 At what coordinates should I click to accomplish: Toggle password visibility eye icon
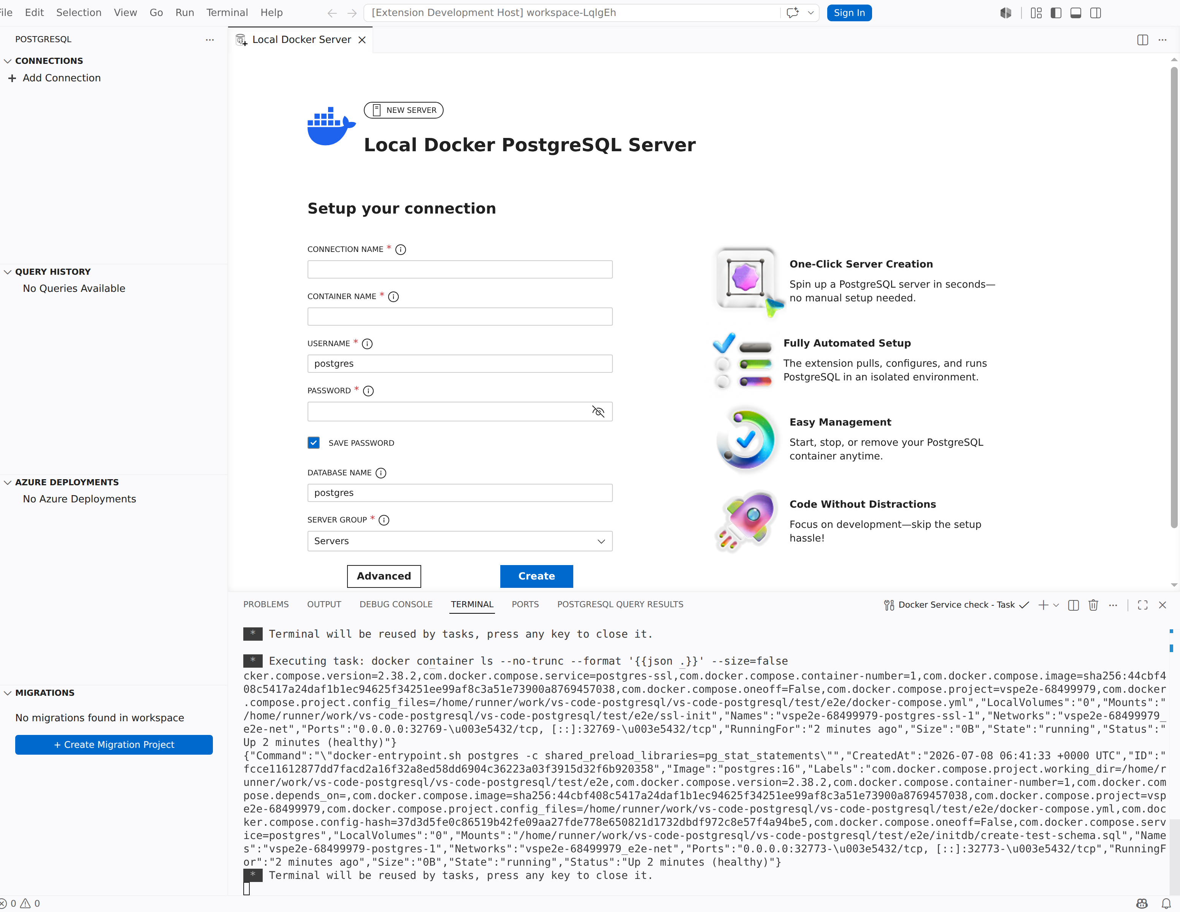tap(598, 412)
